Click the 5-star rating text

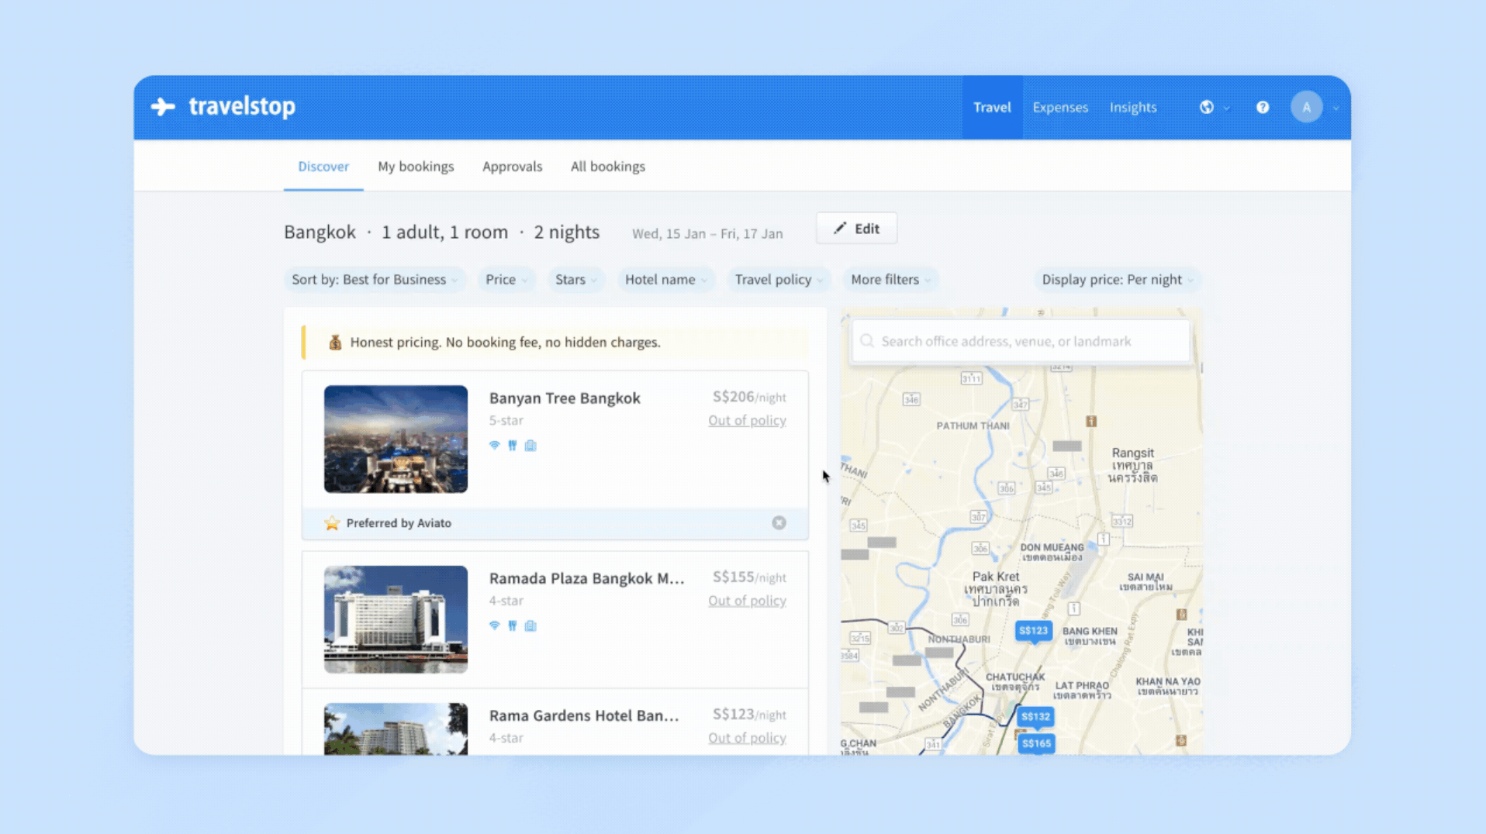pyautogui.click(x=506, y=420)
